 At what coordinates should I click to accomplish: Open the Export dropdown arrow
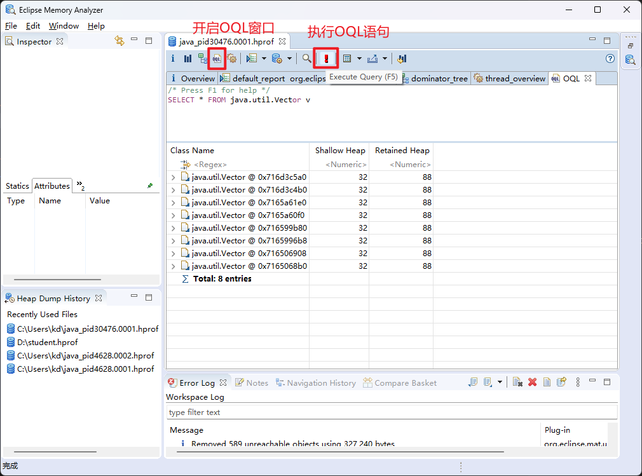click(385, 58)
